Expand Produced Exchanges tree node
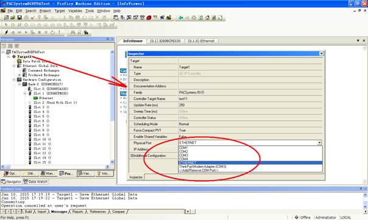The width and height of the screenshot is (368, 220). pyautogui.click(x=19, y=75)
